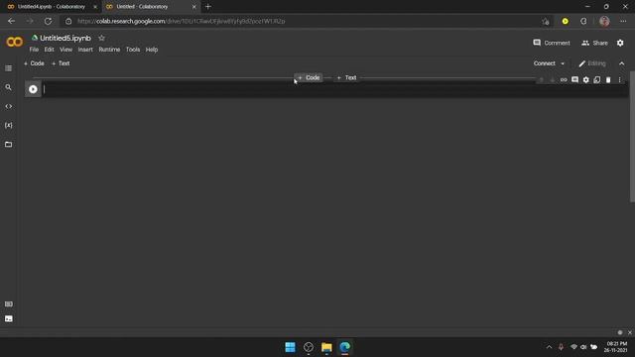Open the Table of contents sidebar panel
635x357 pixels.
coord(9,68)
